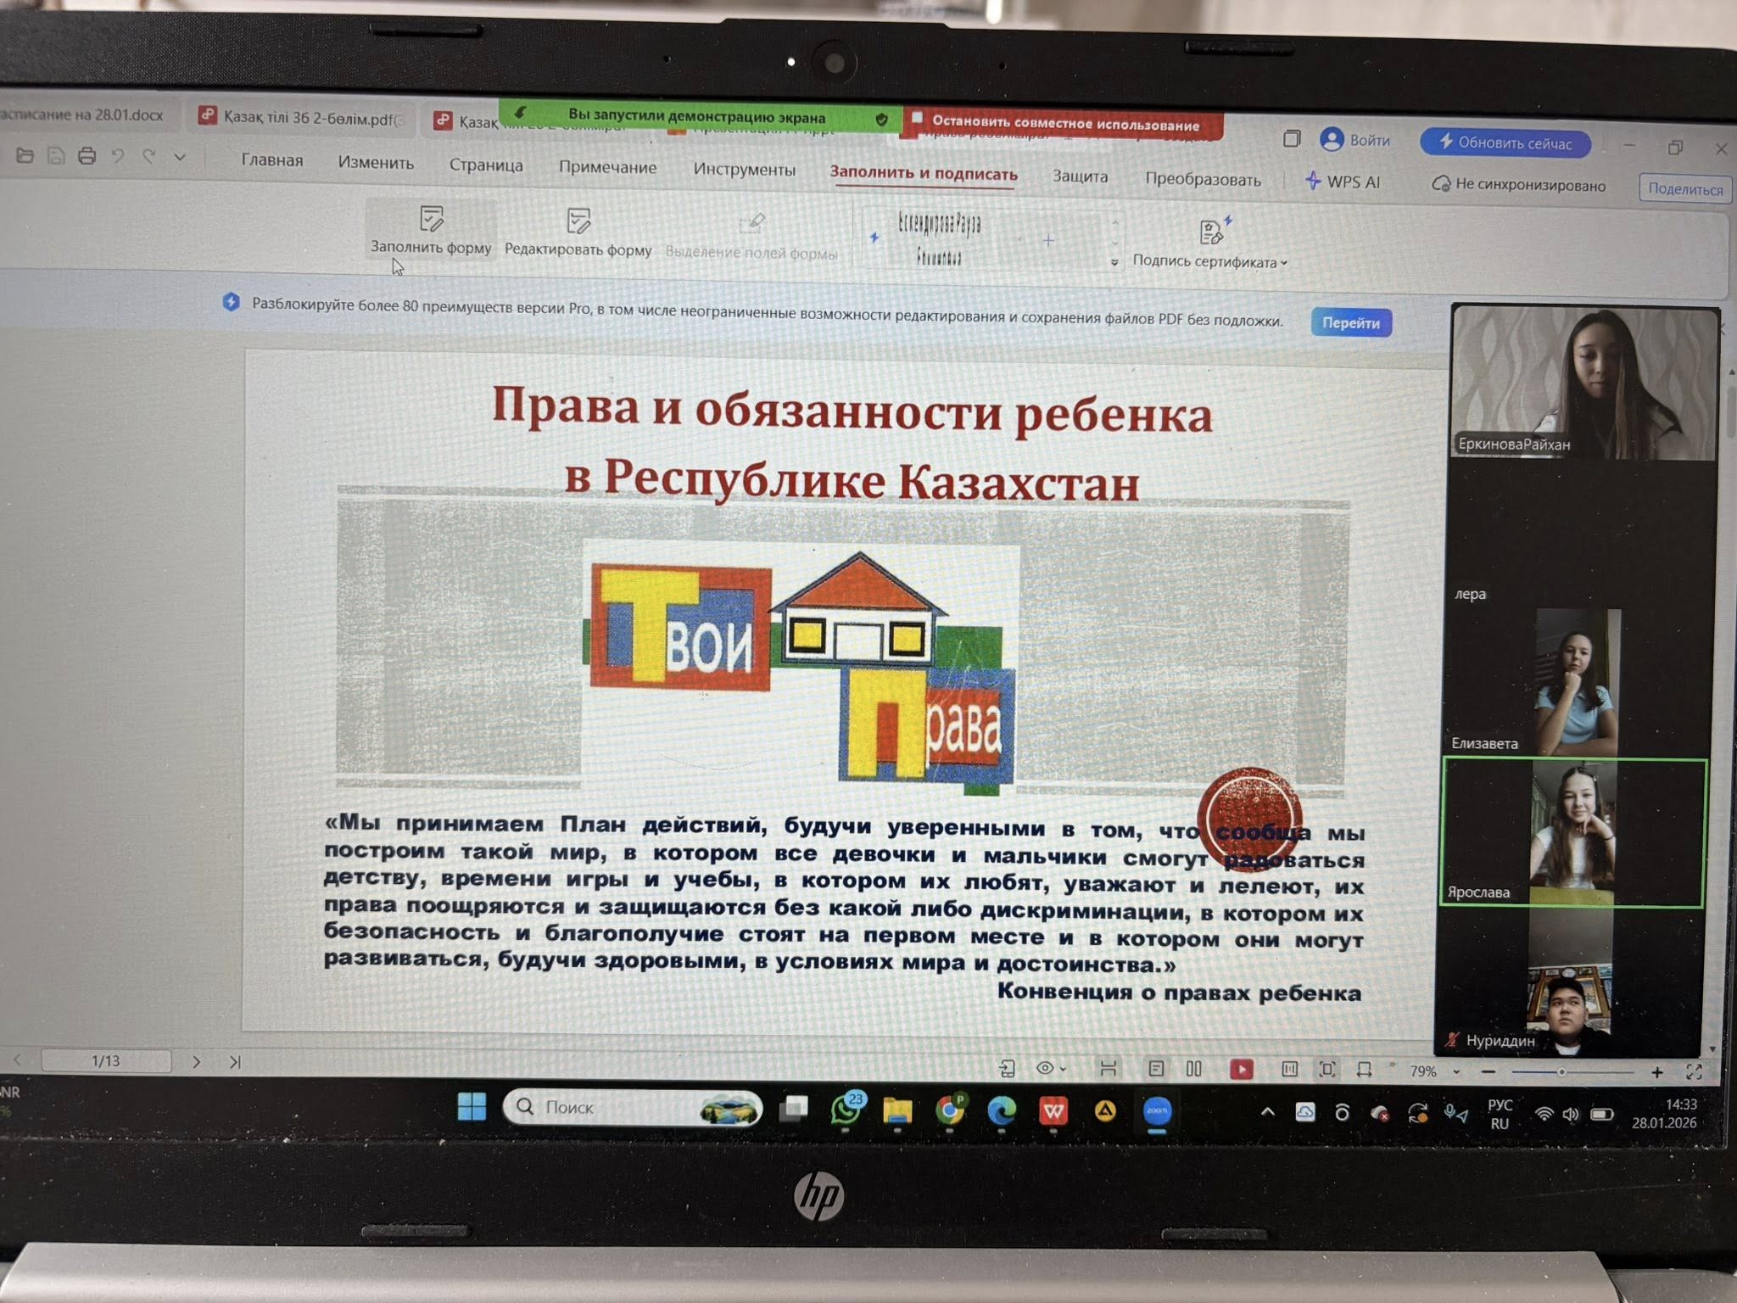Click the zoom slider handle
The width and height of the screenshot is (1737, 1303).
pos(1561,1072)
